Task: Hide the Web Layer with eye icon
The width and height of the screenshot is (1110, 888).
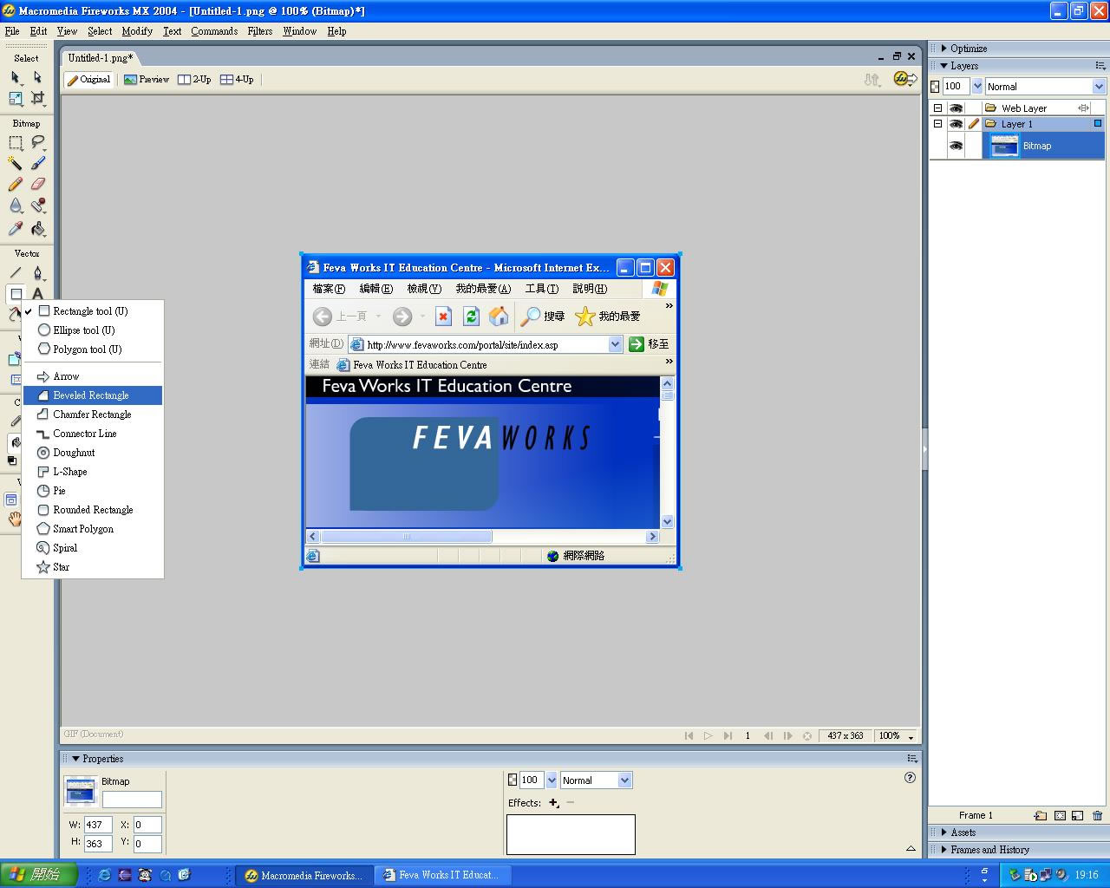Action: point(956,108)
